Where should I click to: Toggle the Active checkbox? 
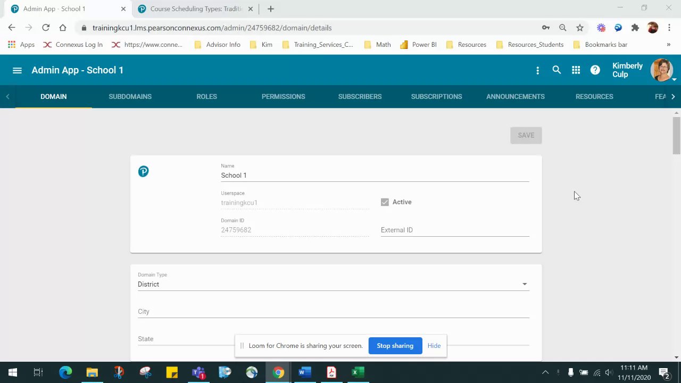(x=385, y=202)
